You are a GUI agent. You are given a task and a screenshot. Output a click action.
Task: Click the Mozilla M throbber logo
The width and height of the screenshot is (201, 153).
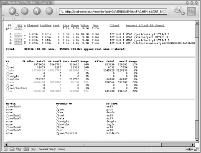[x=191, y=11]
